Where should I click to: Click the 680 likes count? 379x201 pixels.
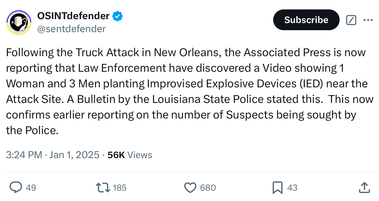[208, 188]
